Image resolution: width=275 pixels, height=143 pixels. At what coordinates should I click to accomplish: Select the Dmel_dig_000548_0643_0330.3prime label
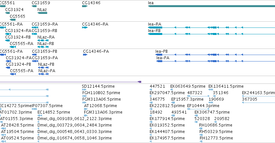(75, 132)
